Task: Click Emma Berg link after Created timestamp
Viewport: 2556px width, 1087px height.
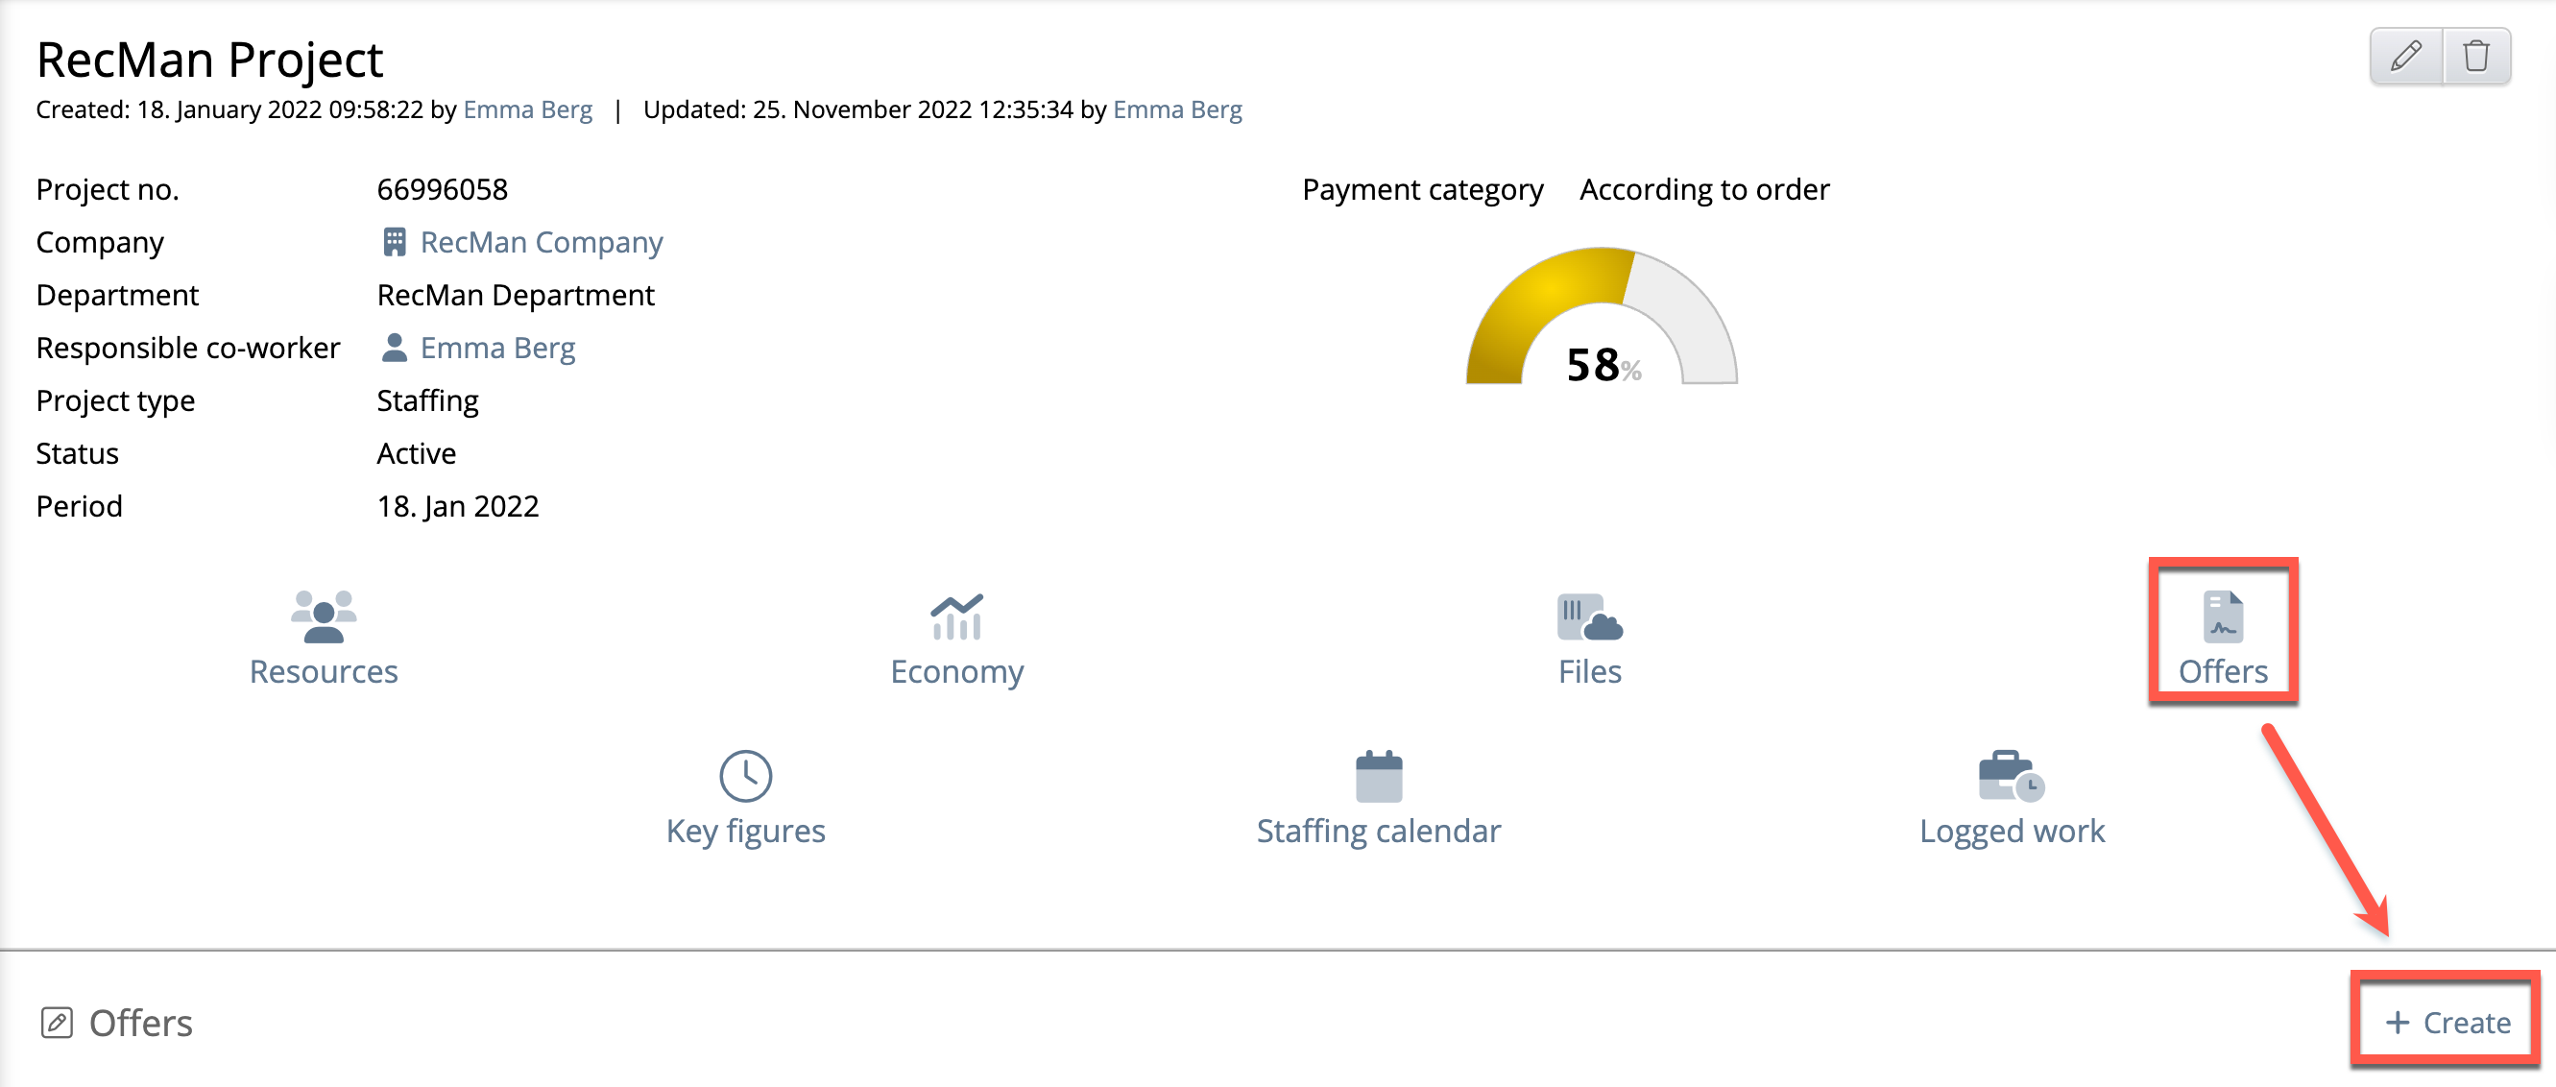Action: [x=527, y=109]
